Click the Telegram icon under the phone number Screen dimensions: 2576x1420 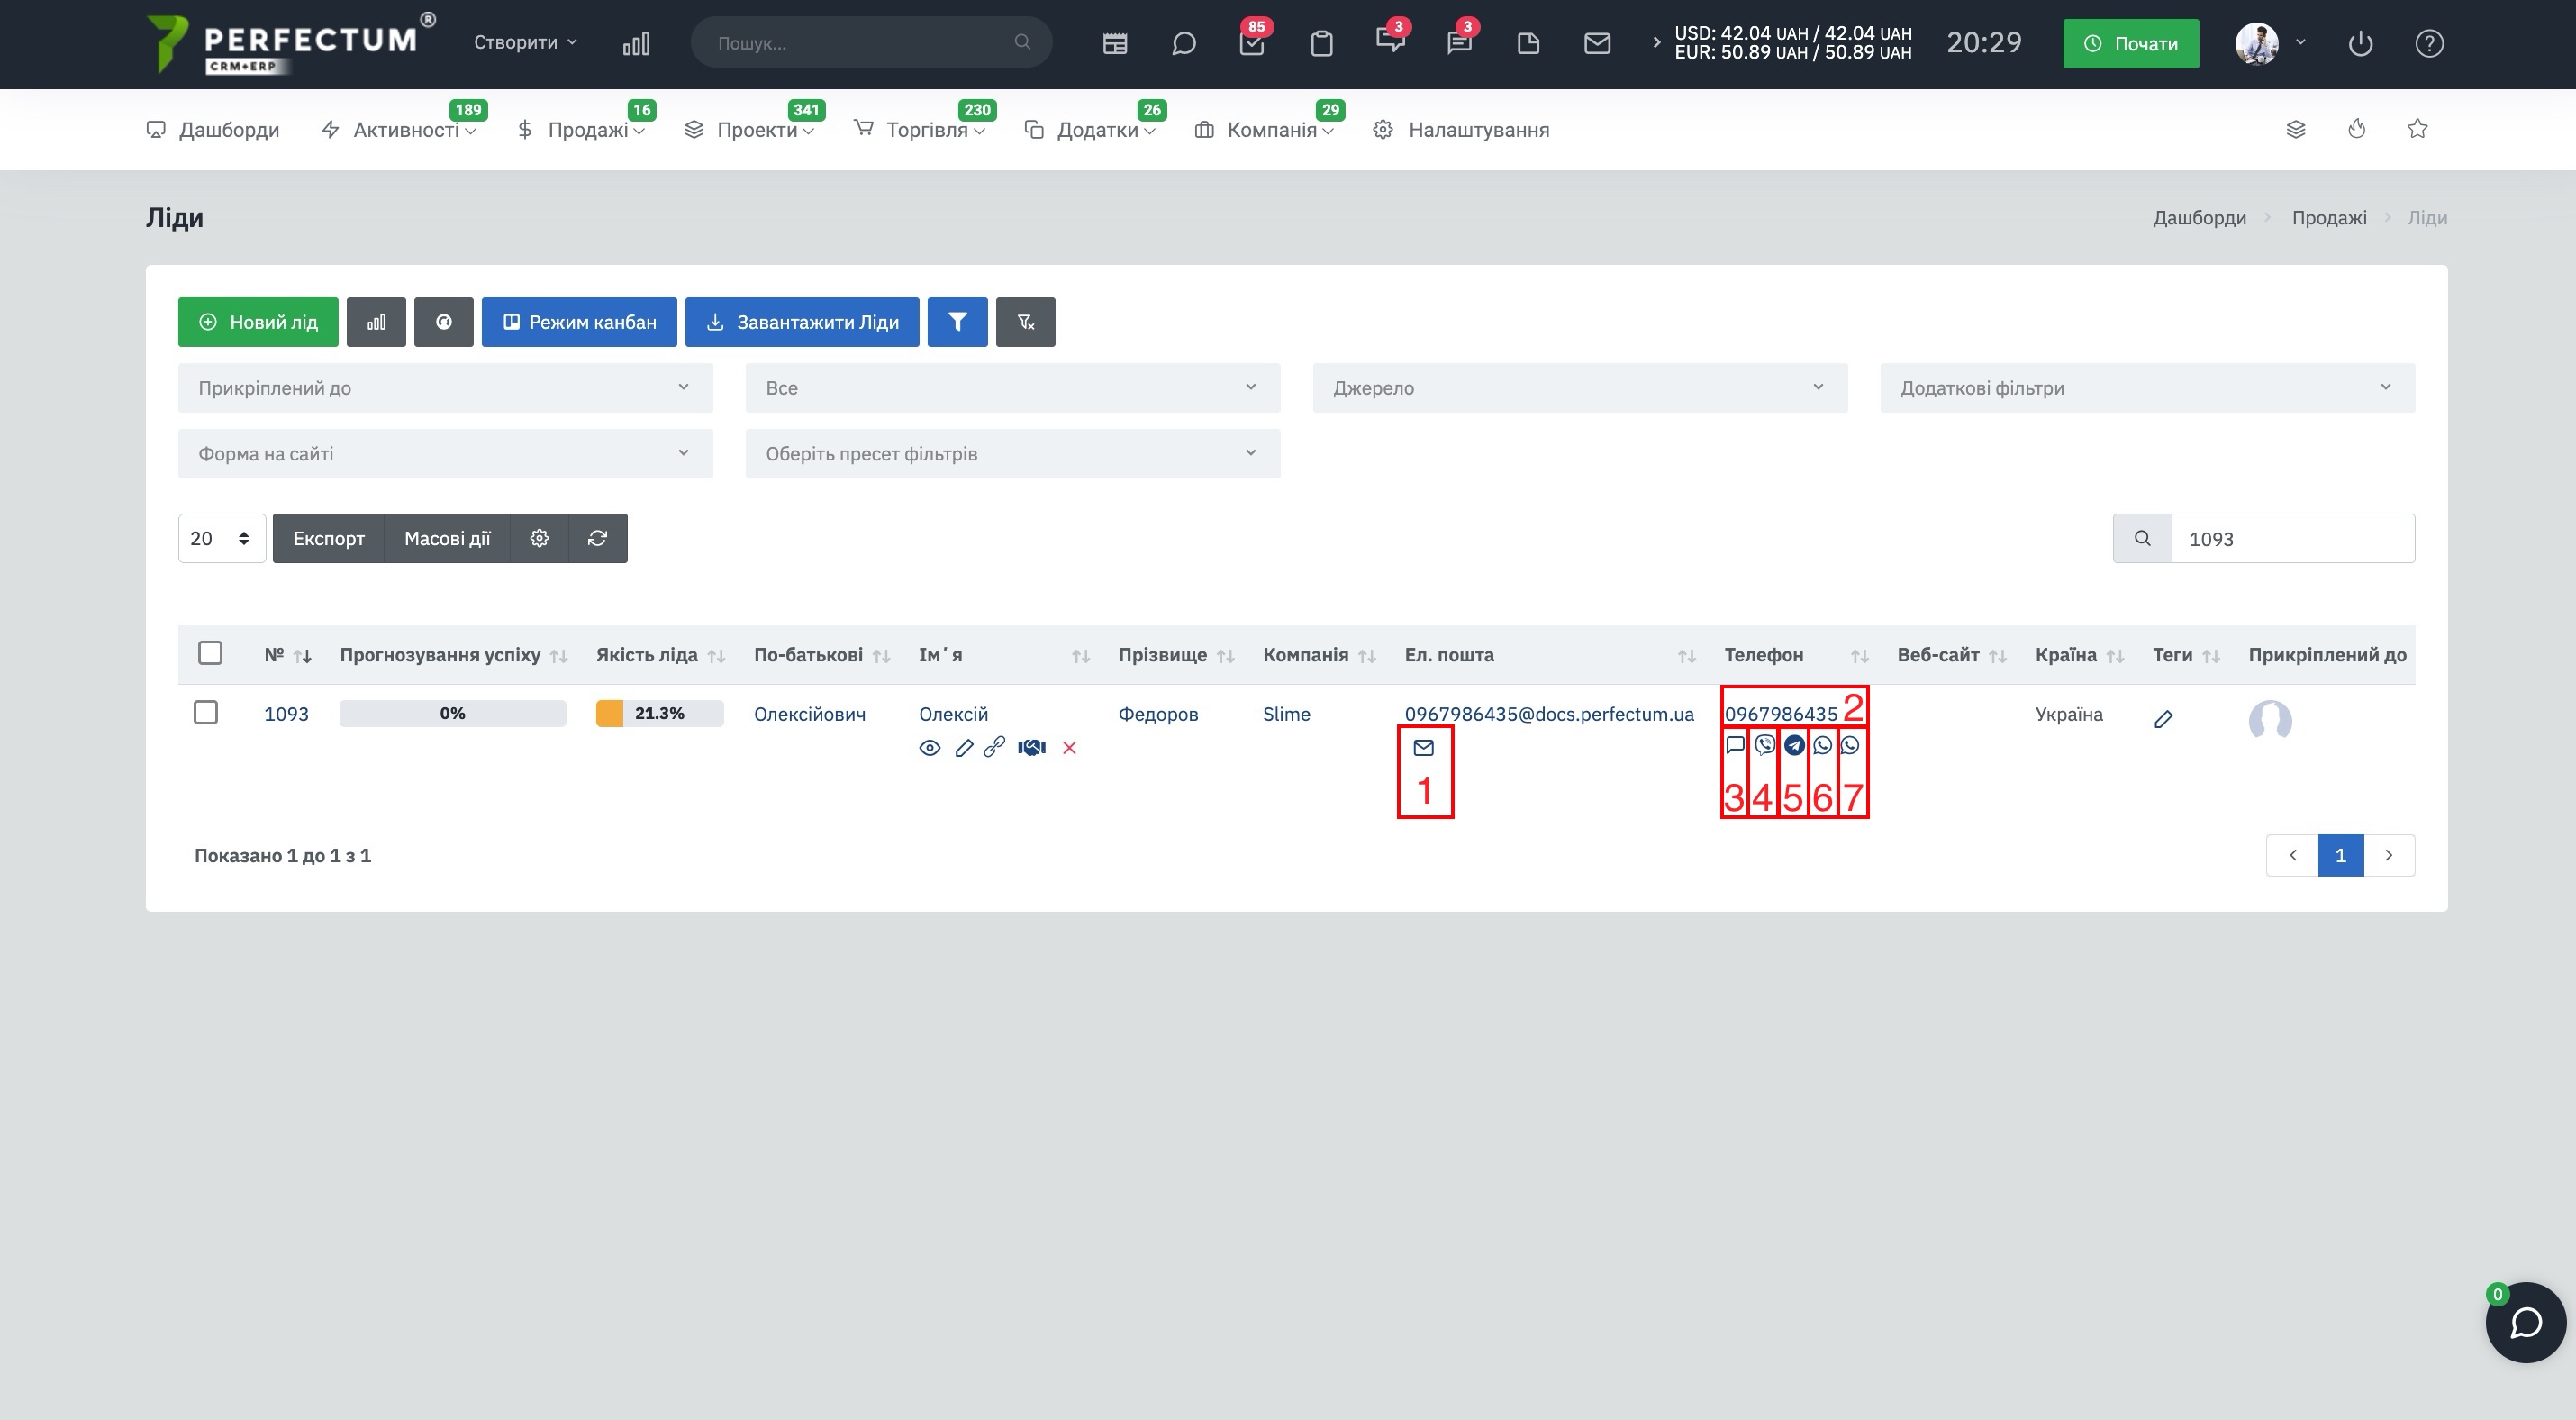point(1794,745)
